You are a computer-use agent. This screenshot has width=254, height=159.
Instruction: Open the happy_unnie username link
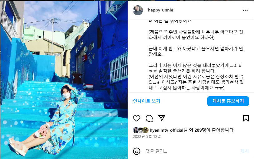coord(160,10)
